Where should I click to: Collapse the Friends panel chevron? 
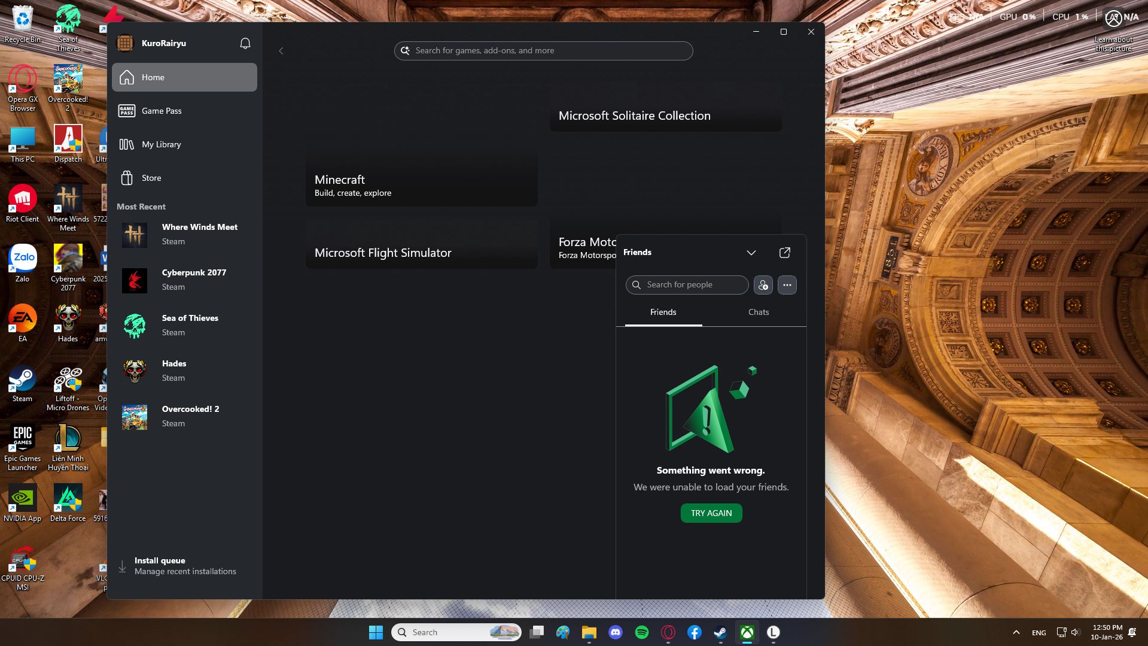pyautogui.click(x=751, y=253)
